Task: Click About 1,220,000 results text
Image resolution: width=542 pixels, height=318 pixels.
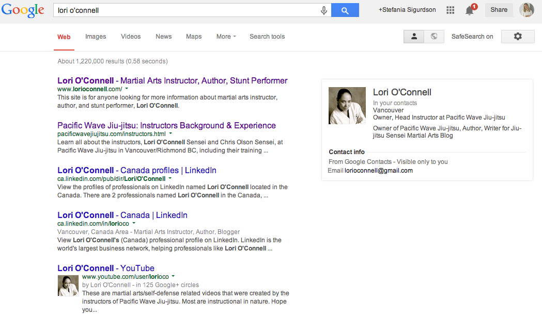Action: (112, 61)
